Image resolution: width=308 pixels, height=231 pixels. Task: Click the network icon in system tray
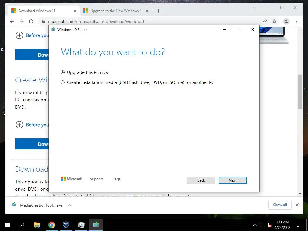click(262, 225)
